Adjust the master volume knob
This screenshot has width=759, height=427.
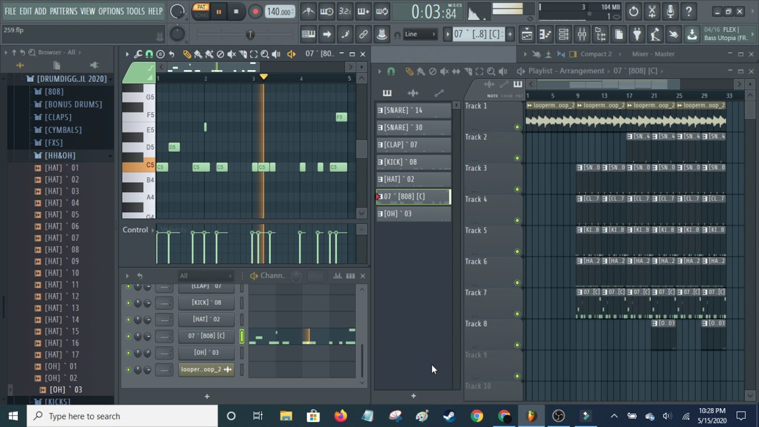click(177, 11)
